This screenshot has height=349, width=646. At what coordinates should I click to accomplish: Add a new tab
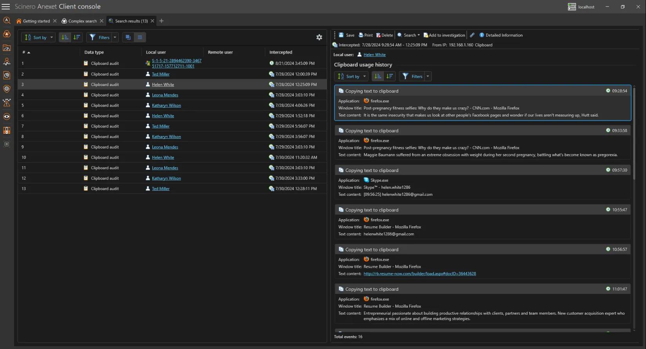click(161, 21)
